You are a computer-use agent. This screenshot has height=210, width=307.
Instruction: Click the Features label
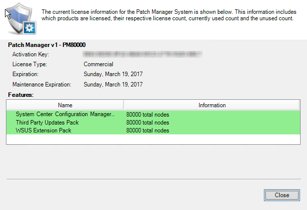click(x=21, y=94)
